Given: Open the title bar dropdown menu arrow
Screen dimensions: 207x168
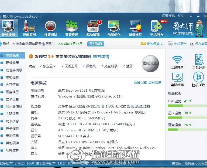Looking at the screenshot, I should pos(191,16).
